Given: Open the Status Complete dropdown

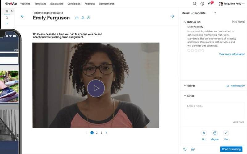Looking at the screenshot, I should 215,13.
